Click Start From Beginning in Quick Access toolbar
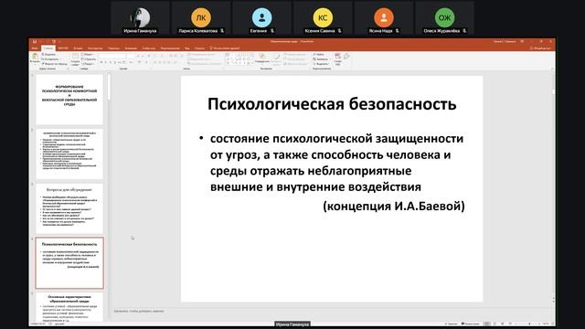The image size is (585, 329). coord(54,41)
